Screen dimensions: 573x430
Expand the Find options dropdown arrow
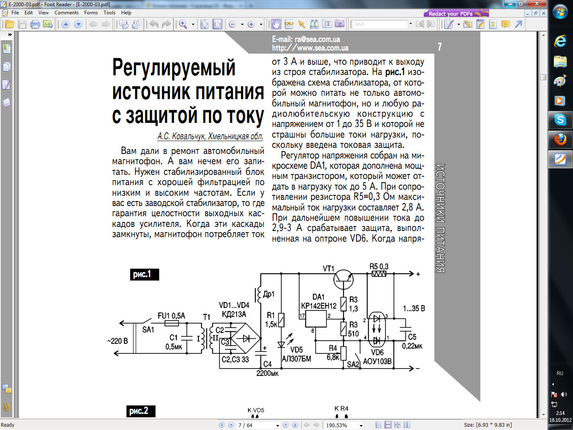click(x=411, y=24)
